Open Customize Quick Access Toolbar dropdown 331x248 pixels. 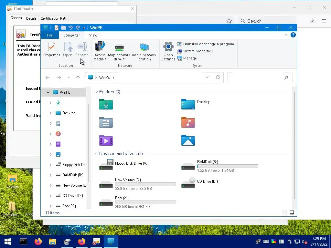click(x=84, y=28)
